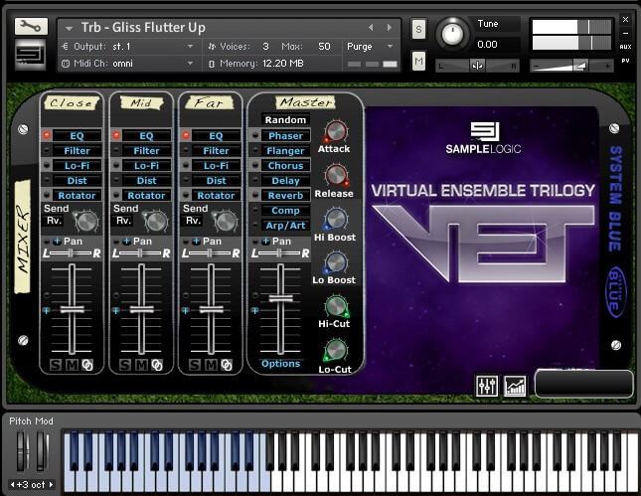The width and height of the screenshot is (641, 496).
Task: Click the Attack knob
Action: [x=336, y=131]
